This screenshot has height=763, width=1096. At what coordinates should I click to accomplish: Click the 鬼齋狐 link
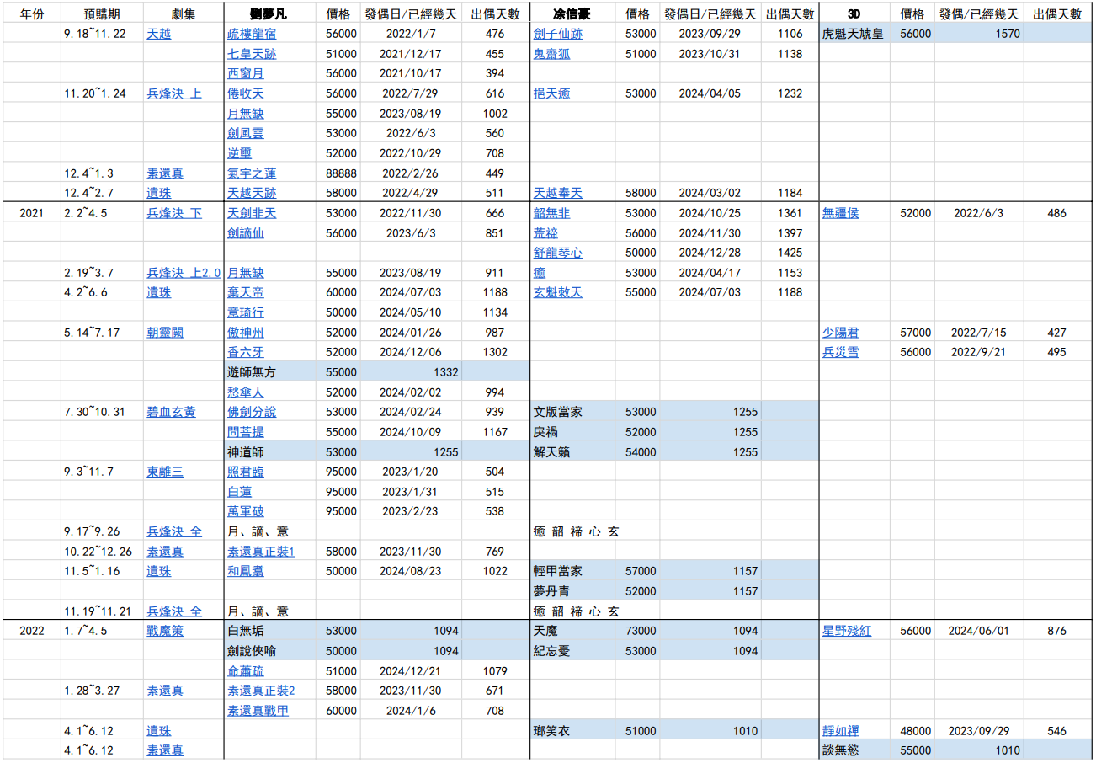tap(552, 54)
